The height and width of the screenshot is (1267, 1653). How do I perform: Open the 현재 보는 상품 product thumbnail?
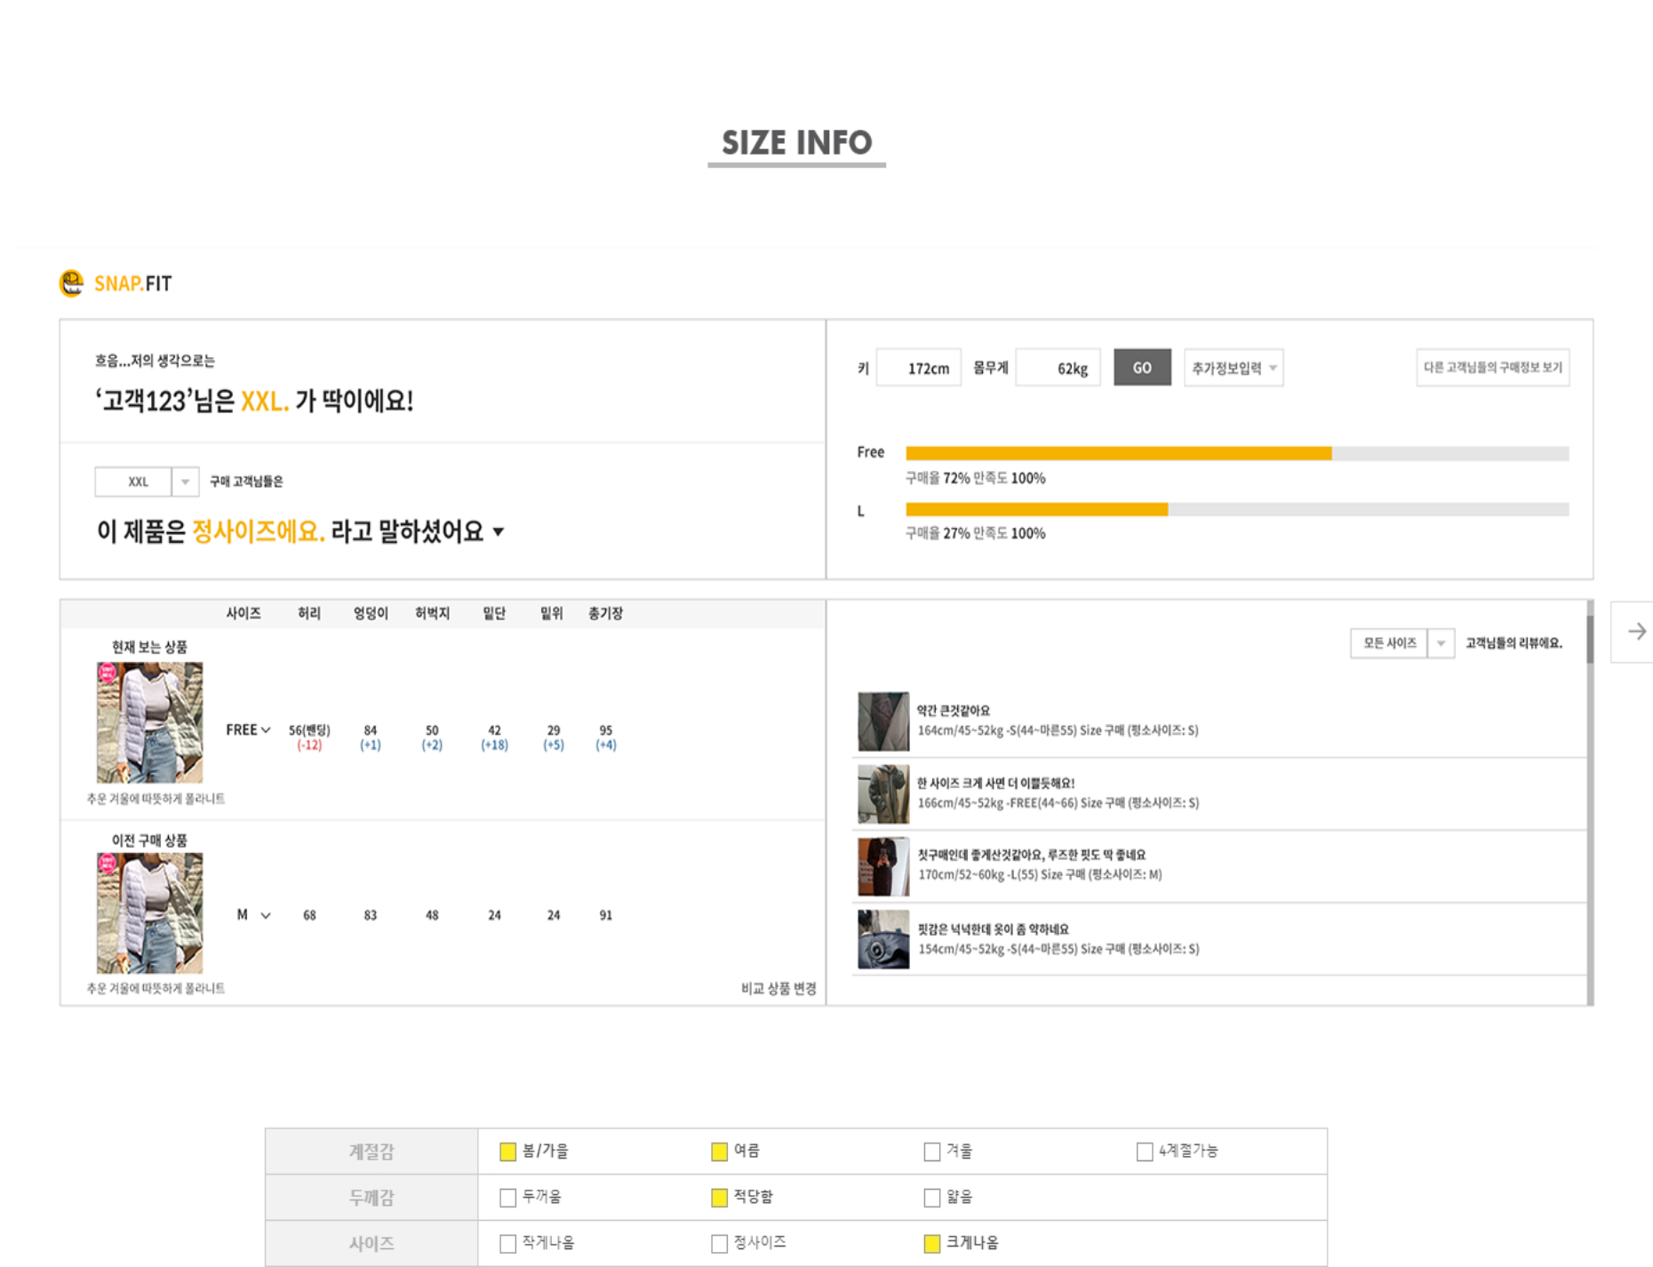[x=149, y=722]
